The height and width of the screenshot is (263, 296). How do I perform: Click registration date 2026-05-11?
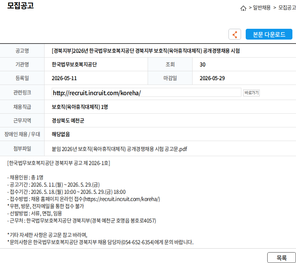(x=64, y=78)
